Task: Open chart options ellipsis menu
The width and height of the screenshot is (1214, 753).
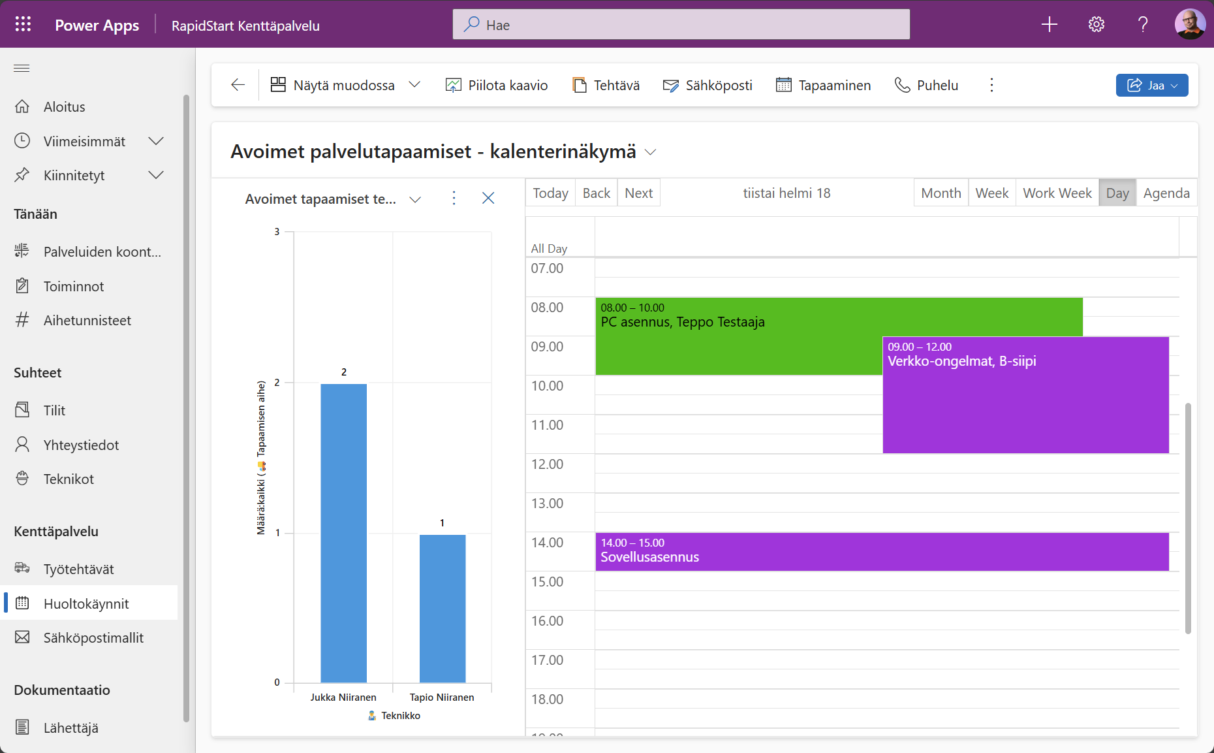Action: [454, 199]
